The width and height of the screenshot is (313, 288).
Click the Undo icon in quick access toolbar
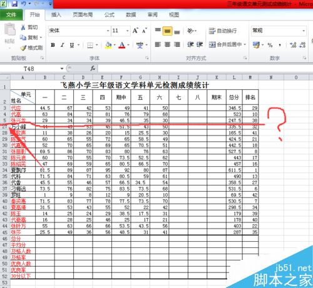(24, 4)
